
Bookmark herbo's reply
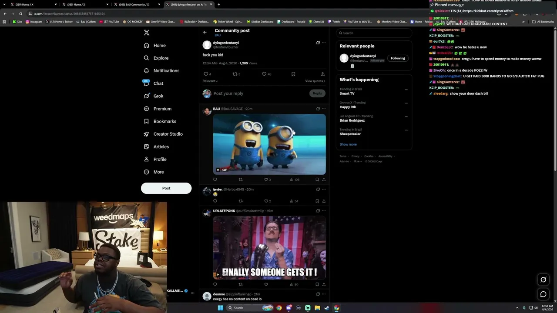317,201
